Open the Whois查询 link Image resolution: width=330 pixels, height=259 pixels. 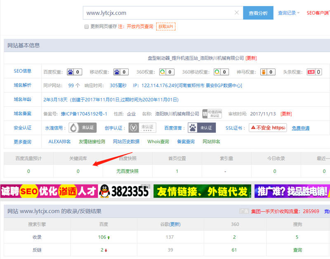point(158,141)
